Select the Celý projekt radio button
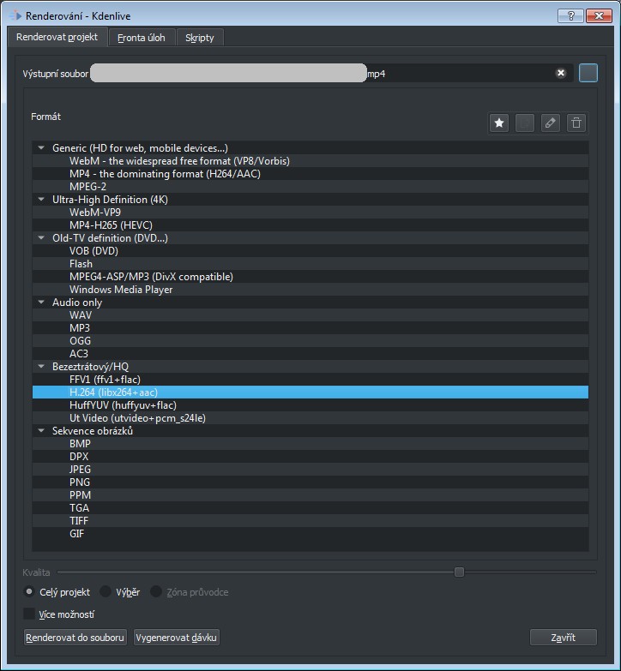Screen dimensions: 621x671 coord(30,592)
